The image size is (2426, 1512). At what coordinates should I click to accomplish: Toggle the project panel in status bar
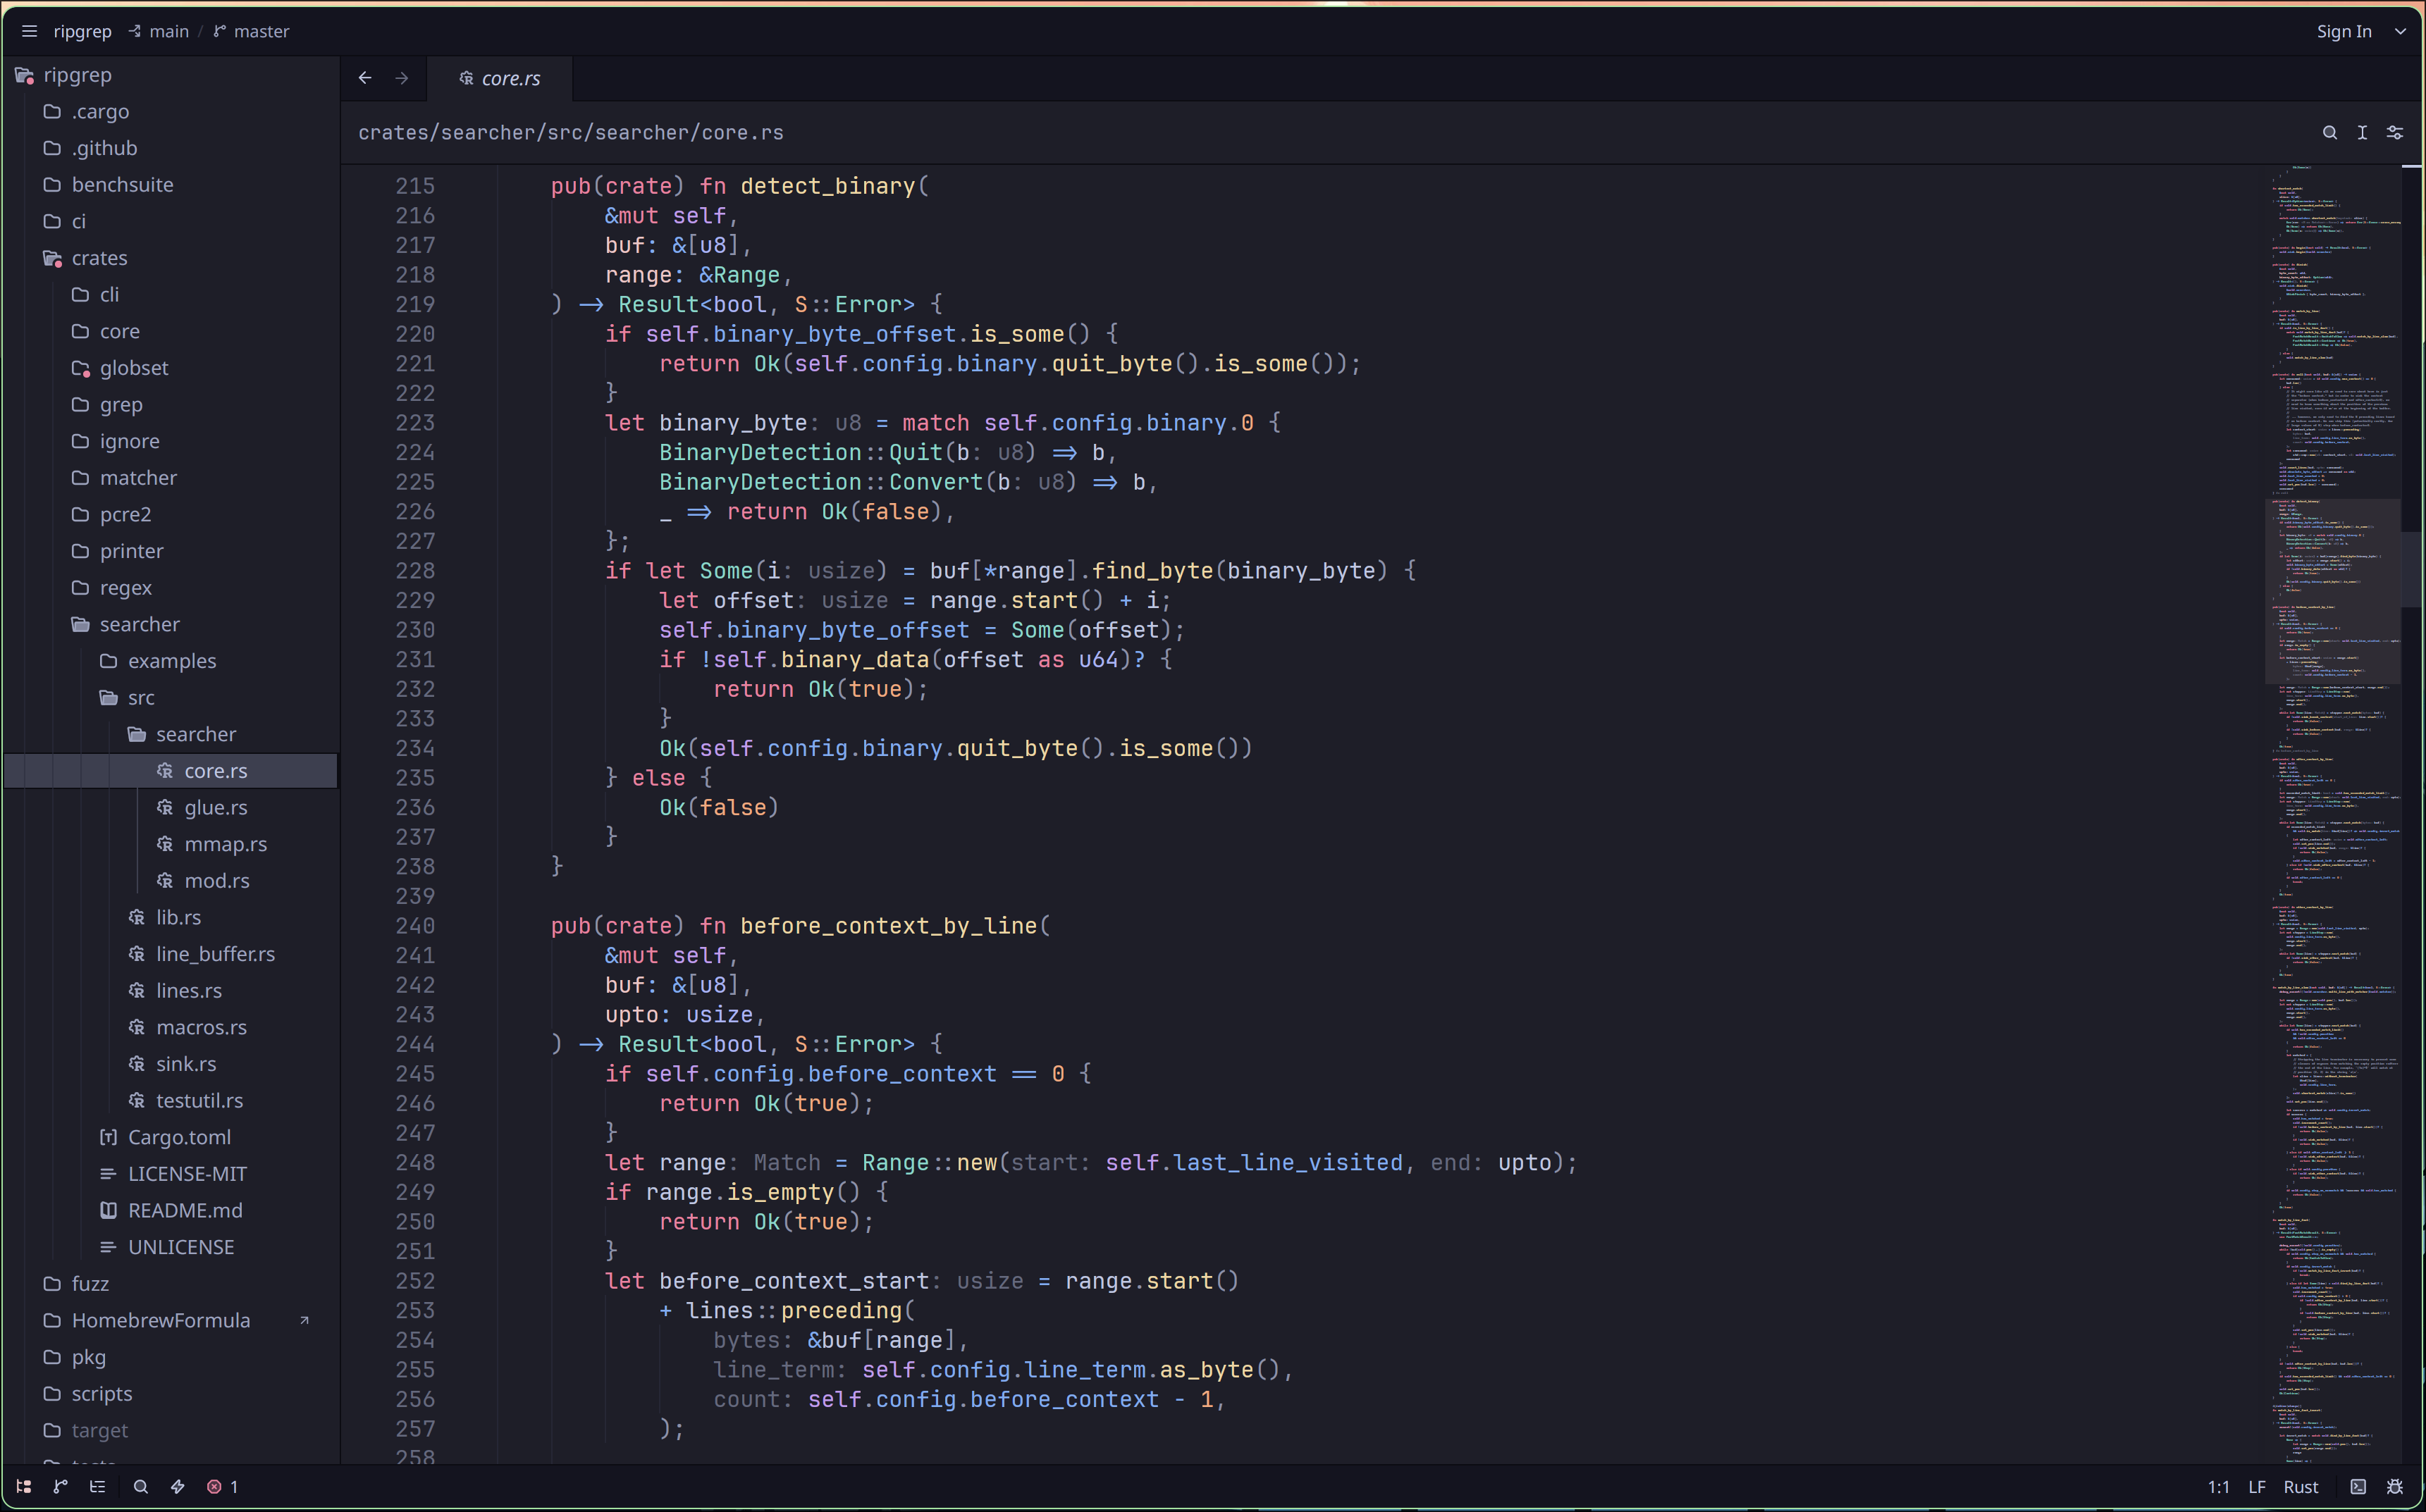(24, 1486)
